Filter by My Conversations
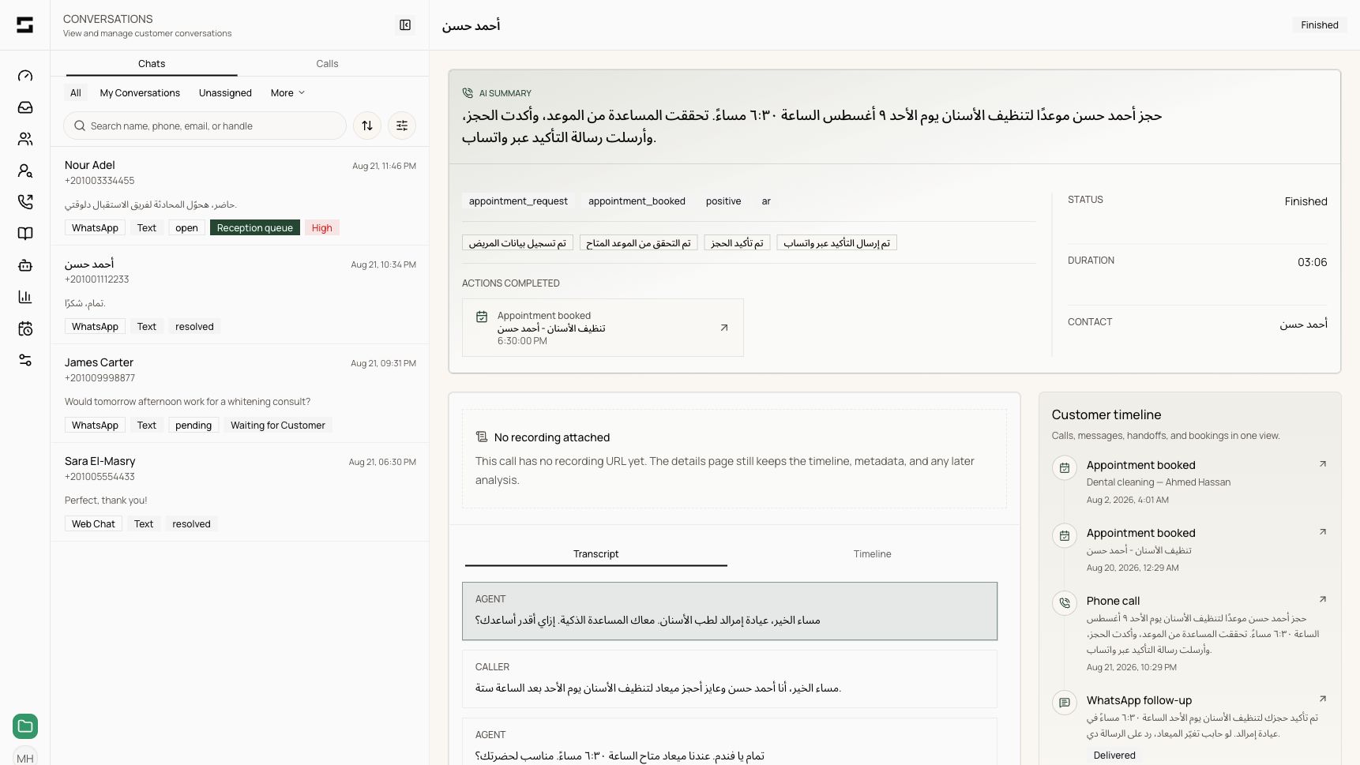The image size is (1360, 765). click(x=140, y=93)
